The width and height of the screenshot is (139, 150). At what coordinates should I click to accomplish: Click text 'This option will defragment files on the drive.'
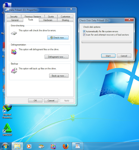[x=39, y=49]
